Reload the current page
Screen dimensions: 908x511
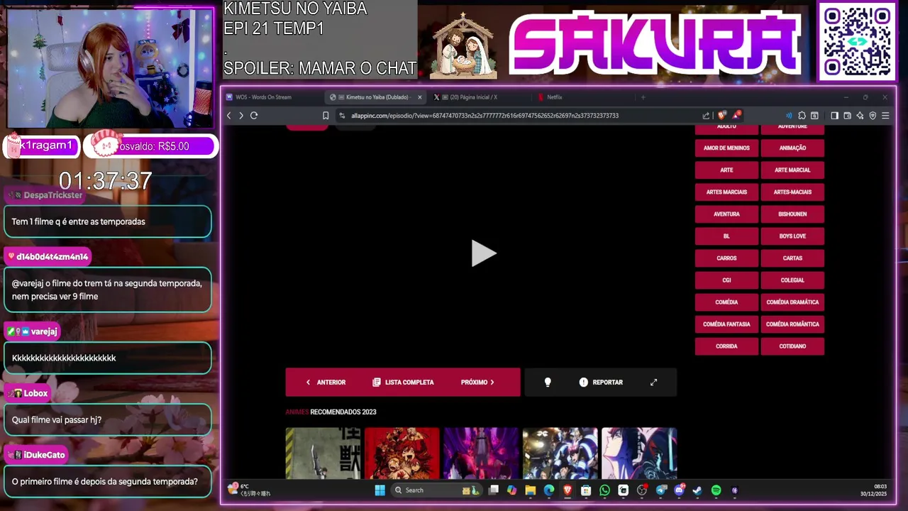pyautogui.click(x=254, y=116)
